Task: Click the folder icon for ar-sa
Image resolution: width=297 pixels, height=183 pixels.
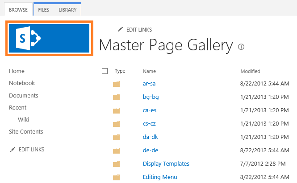Action: (x=117, y=84)
